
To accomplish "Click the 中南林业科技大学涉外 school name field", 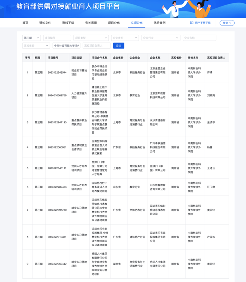I will (x=66, y=46).
